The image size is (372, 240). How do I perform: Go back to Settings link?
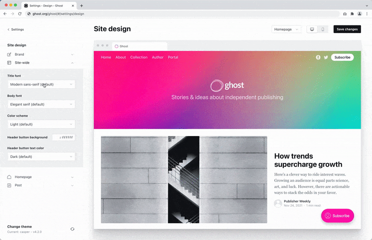16,30
